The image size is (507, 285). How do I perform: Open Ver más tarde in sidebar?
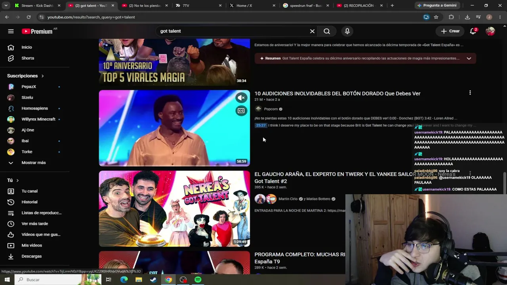point(35,224)
